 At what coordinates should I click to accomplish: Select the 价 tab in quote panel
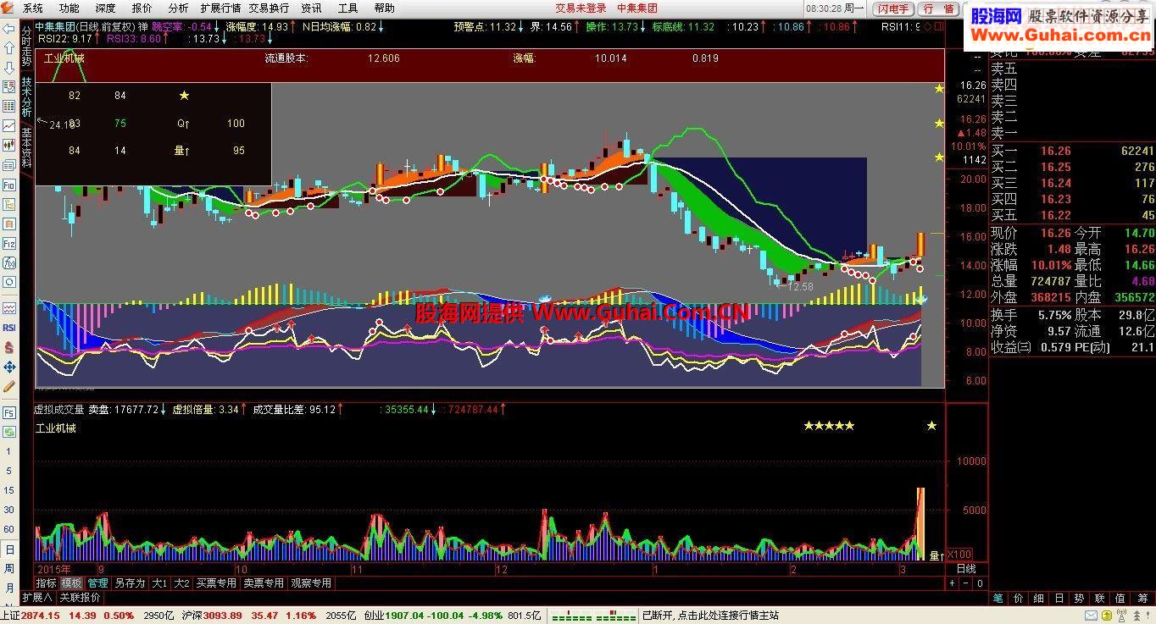[1019, 598]
